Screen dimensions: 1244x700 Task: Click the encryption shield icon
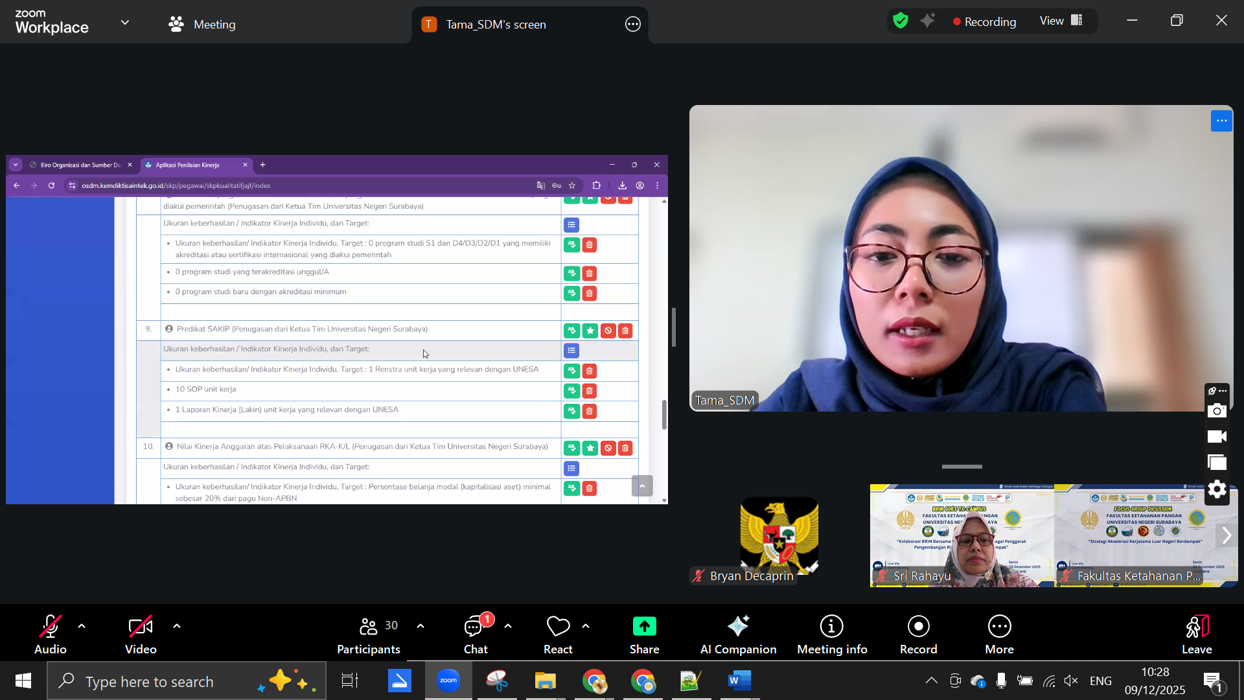(901, 21)
